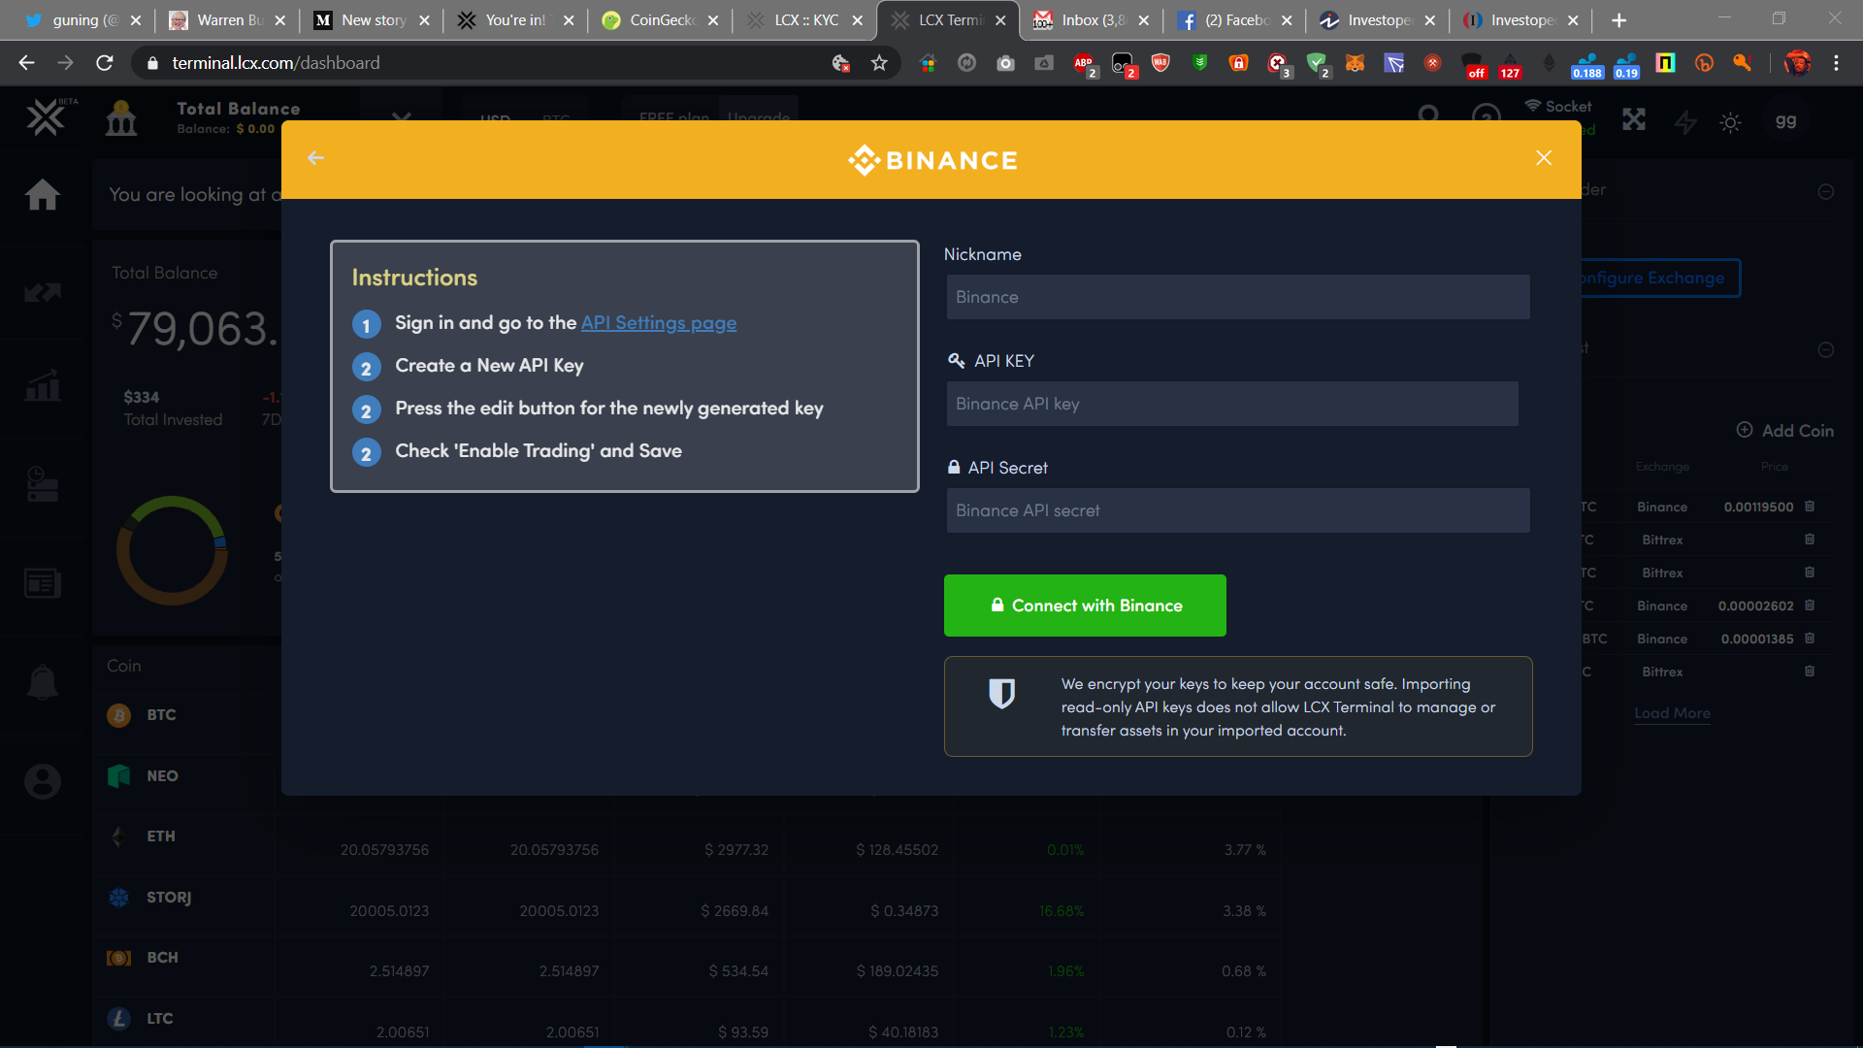
Task: Click the fullscreen expand arrows icon
Action: click(x=1634, y=120)
